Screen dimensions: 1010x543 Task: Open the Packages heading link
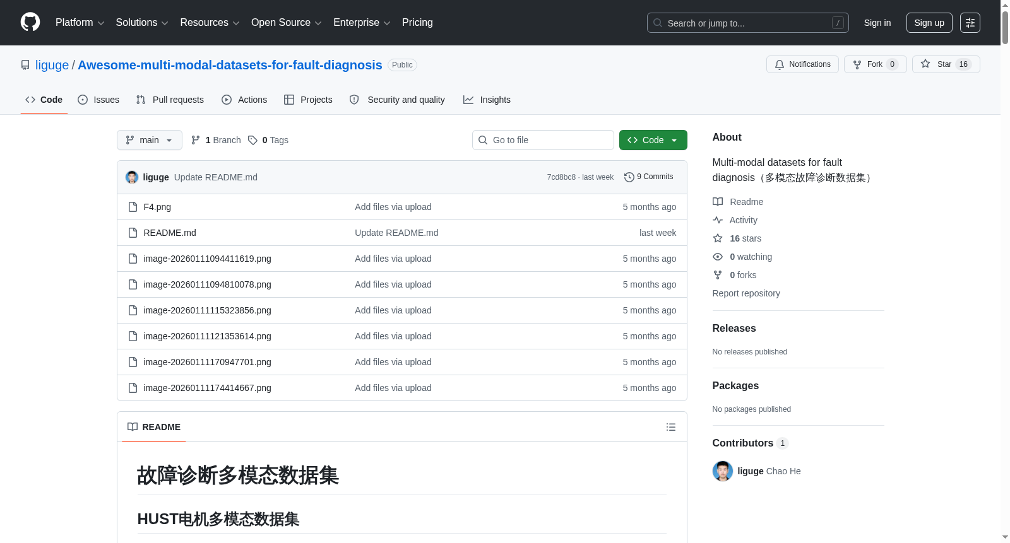click(x=735, y=385)
